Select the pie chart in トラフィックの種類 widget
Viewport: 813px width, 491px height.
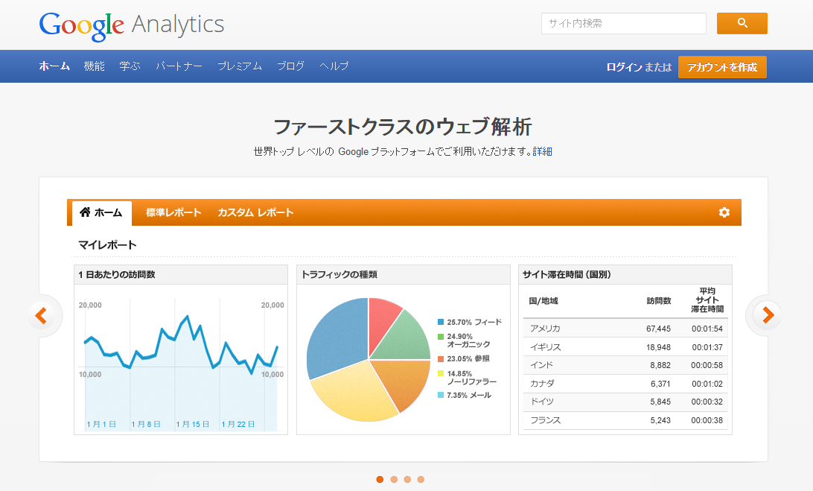click(x=368, y=356)
